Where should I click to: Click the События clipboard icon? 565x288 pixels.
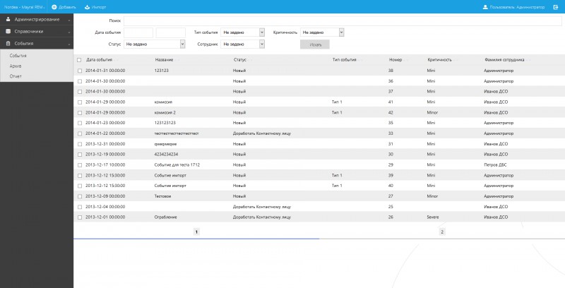pyautogui.click(x=8, y=43)
